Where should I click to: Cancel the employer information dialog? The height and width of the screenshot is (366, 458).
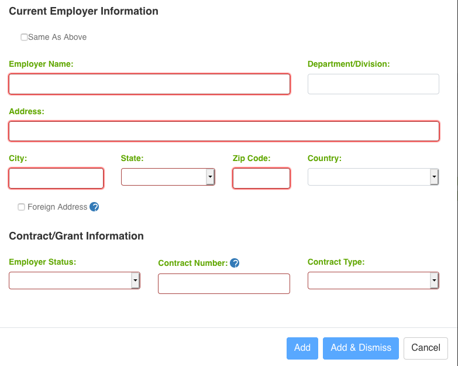[x=425, y=348]
